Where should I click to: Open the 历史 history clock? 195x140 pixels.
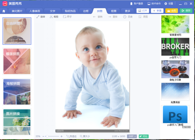pyautogui.click(x=128, y=16)
